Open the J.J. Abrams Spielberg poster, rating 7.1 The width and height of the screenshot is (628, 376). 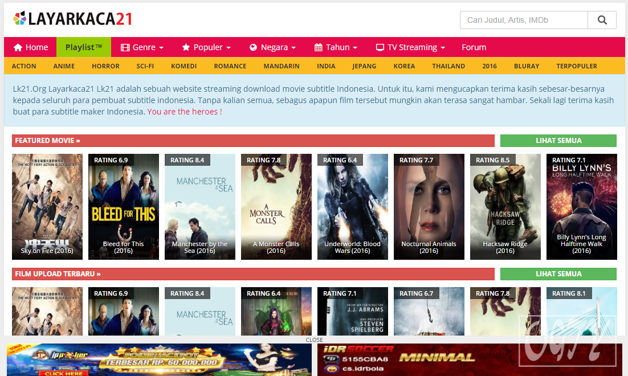[352, 311]
